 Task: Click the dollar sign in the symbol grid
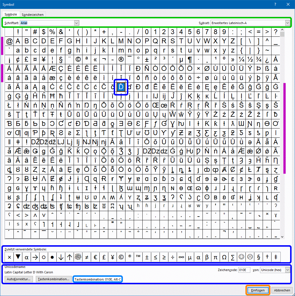[x=44, y=32]
